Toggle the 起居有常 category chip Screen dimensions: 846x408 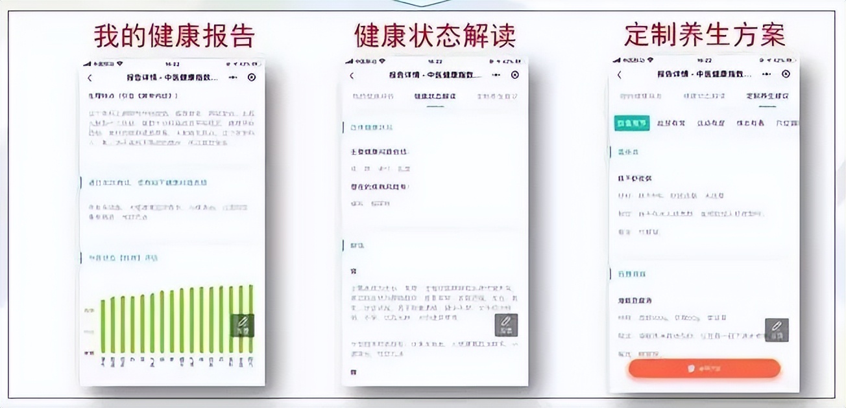click(x=672, y=123)
